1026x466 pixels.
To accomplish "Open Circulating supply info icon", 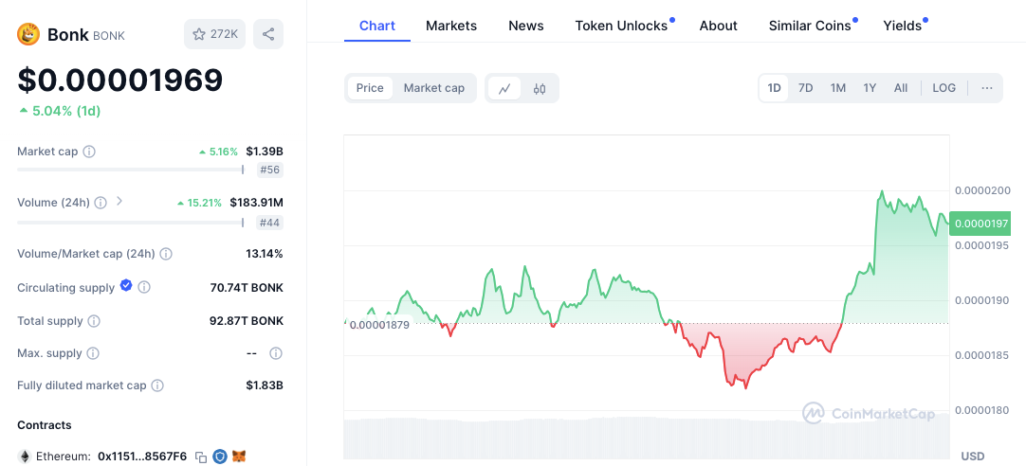I will point(145,287).
